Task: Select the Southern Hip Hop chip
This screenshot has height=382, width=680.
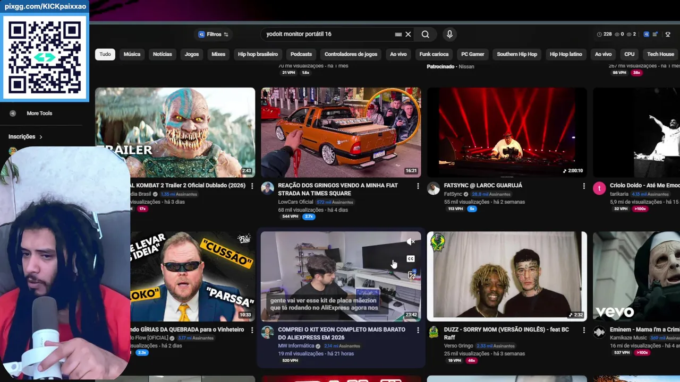Action: (x=517, y=54)
